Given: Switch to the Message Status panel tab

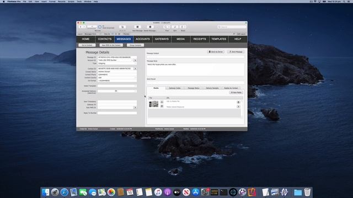Looking at the screenshot, I should [194, 88].
